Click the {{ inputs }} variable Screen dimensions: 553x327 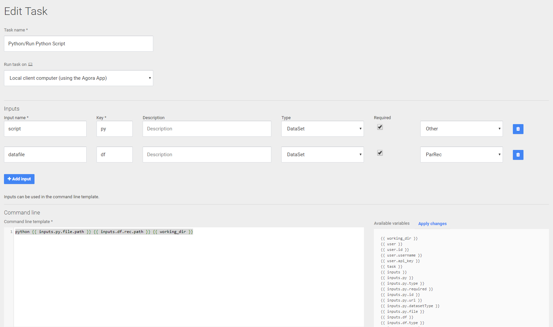coord(394,272)
